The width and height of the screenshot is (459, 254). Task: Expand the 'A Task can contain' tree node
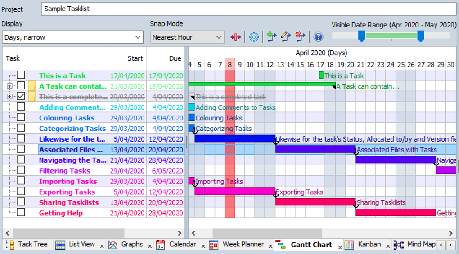click(x=9, y=86)
